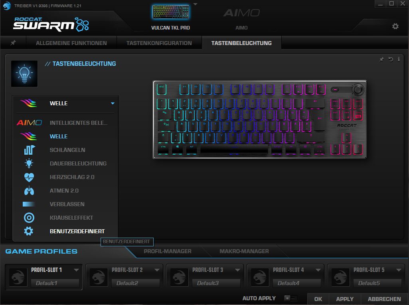Open the Allgemeine Funktionen tab
The height and width of the screenshot is (305, 409).
tap(71, 43)
